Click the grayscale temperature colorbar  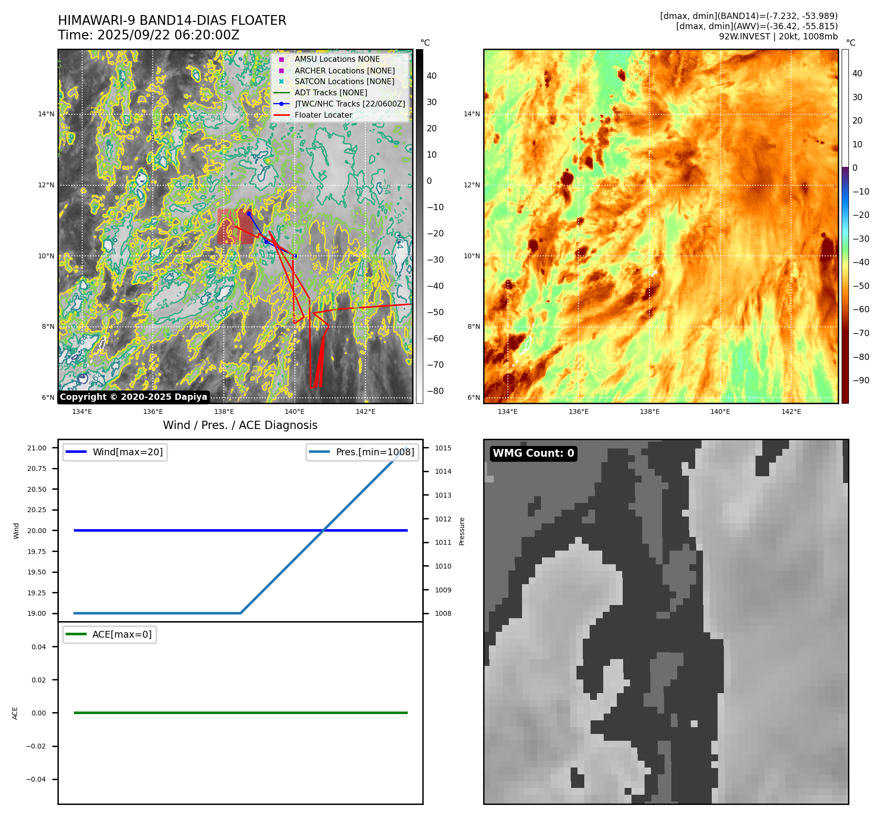tap(419, 226)
